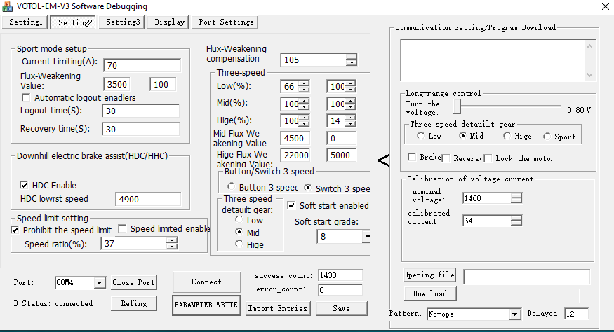Expand the Soft start grade dropdown

(366, 237)
